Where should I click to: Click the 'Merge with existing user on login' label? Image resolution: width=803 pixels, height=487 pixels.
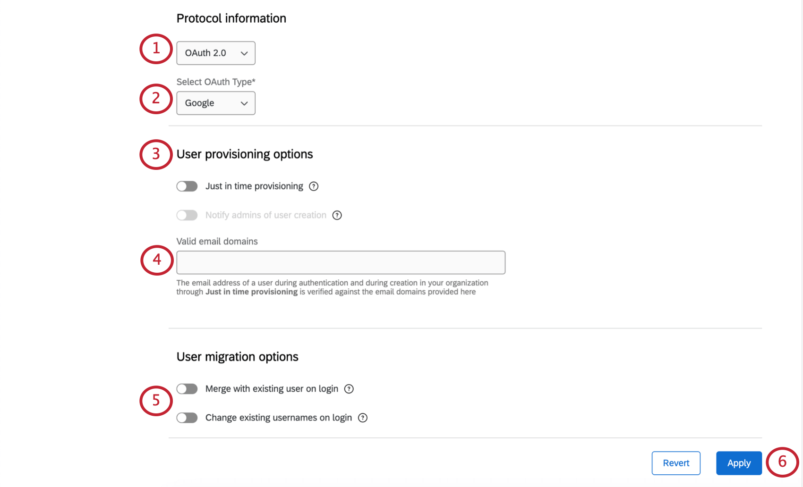pyautogui.click(x=271, y=389)
